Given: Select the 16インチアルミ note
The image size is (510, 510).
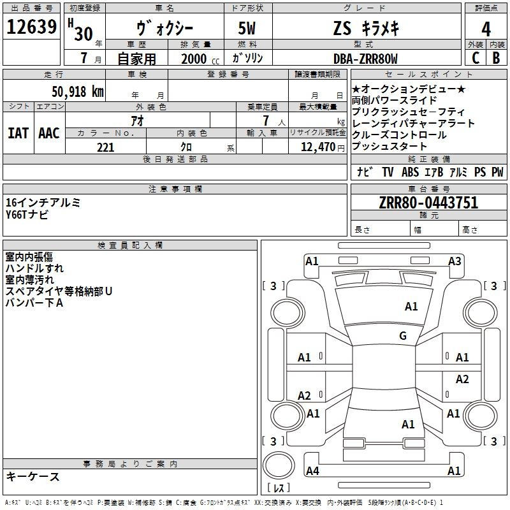Looking at the screenshot, I should (x=43, y=203).
